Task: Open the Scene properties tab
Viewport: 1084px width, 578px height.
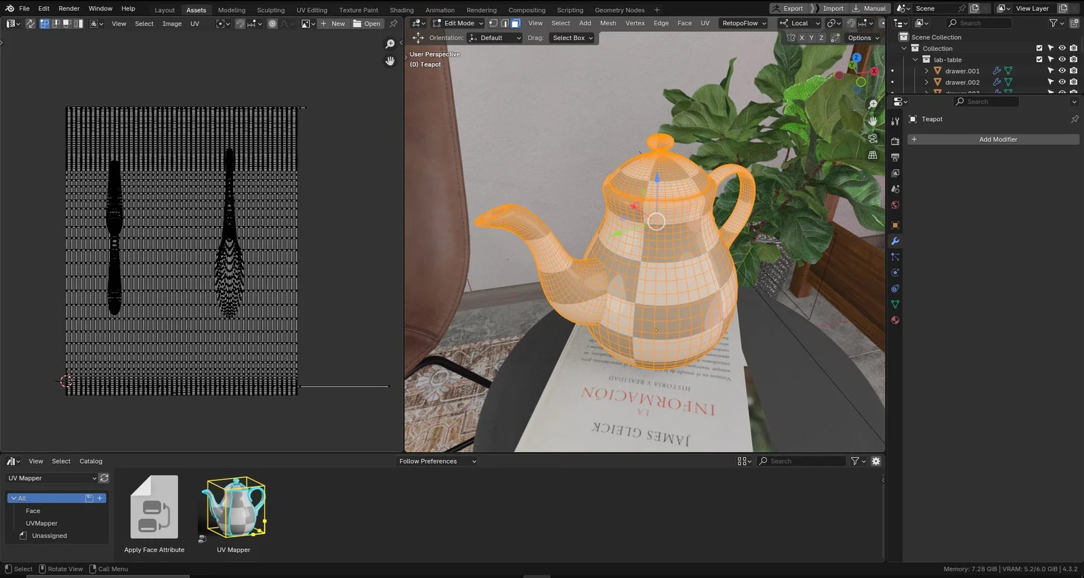Action: (895, 189)
